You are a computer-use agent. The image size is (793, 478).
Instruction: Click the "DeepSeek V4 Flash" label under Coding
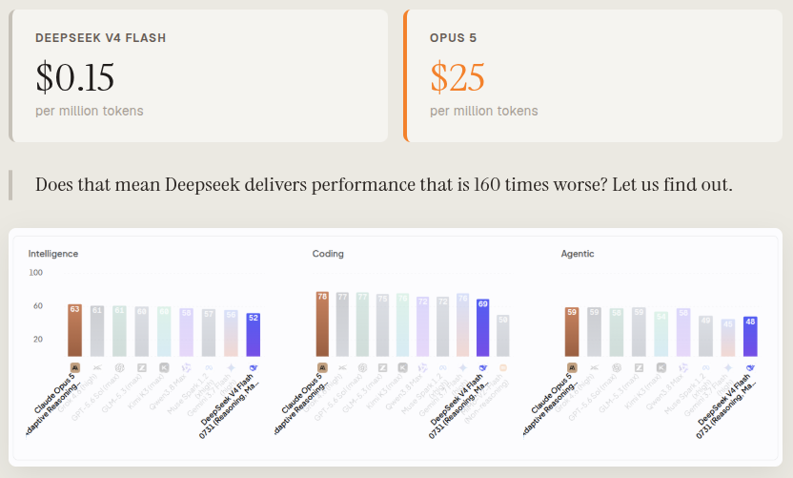coord(457,400)
